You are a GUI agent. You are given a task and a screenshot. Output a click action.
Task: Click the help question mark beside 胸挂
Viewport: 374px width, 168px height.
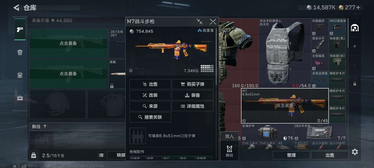[45, 127]
